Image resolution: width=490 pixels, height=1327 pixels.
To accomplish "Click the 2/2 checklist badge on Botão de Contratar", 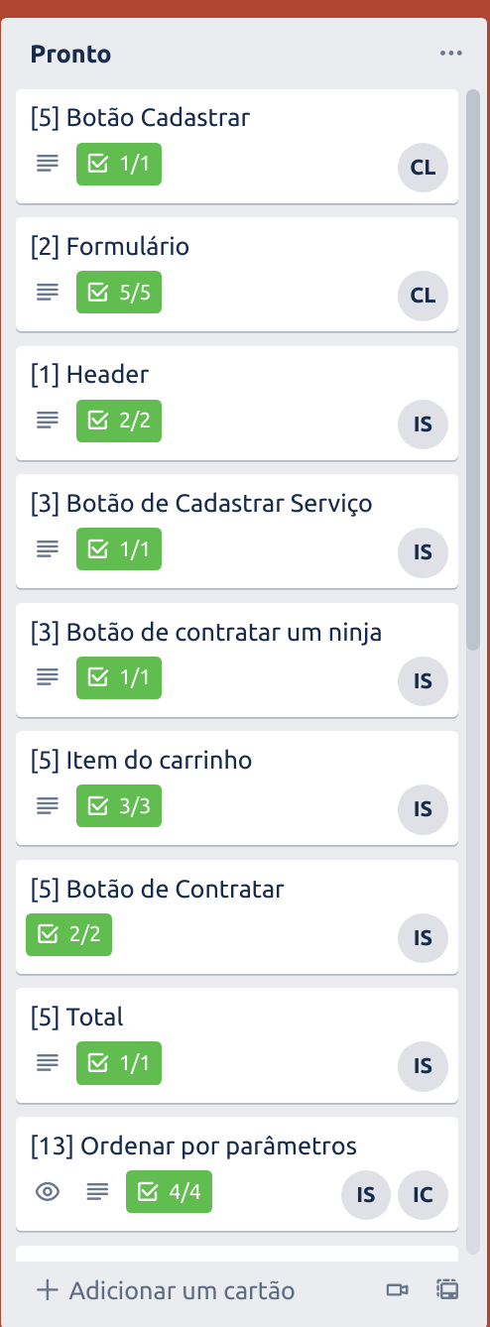I will point(68,934).
